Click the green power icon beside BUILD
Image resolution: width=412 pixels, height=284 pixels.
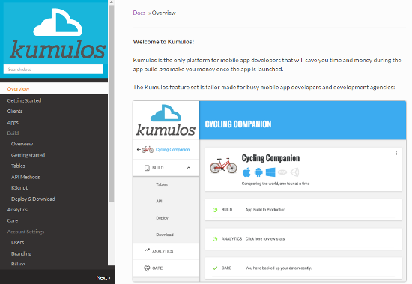coord(215,210)
